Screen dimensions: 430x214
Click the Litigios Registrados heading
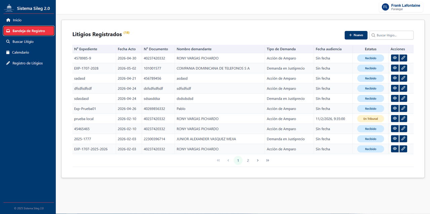97,34
